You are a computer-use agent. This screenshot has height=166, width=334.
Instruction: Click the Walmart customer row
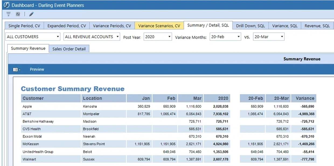click(x=29, y=159)
